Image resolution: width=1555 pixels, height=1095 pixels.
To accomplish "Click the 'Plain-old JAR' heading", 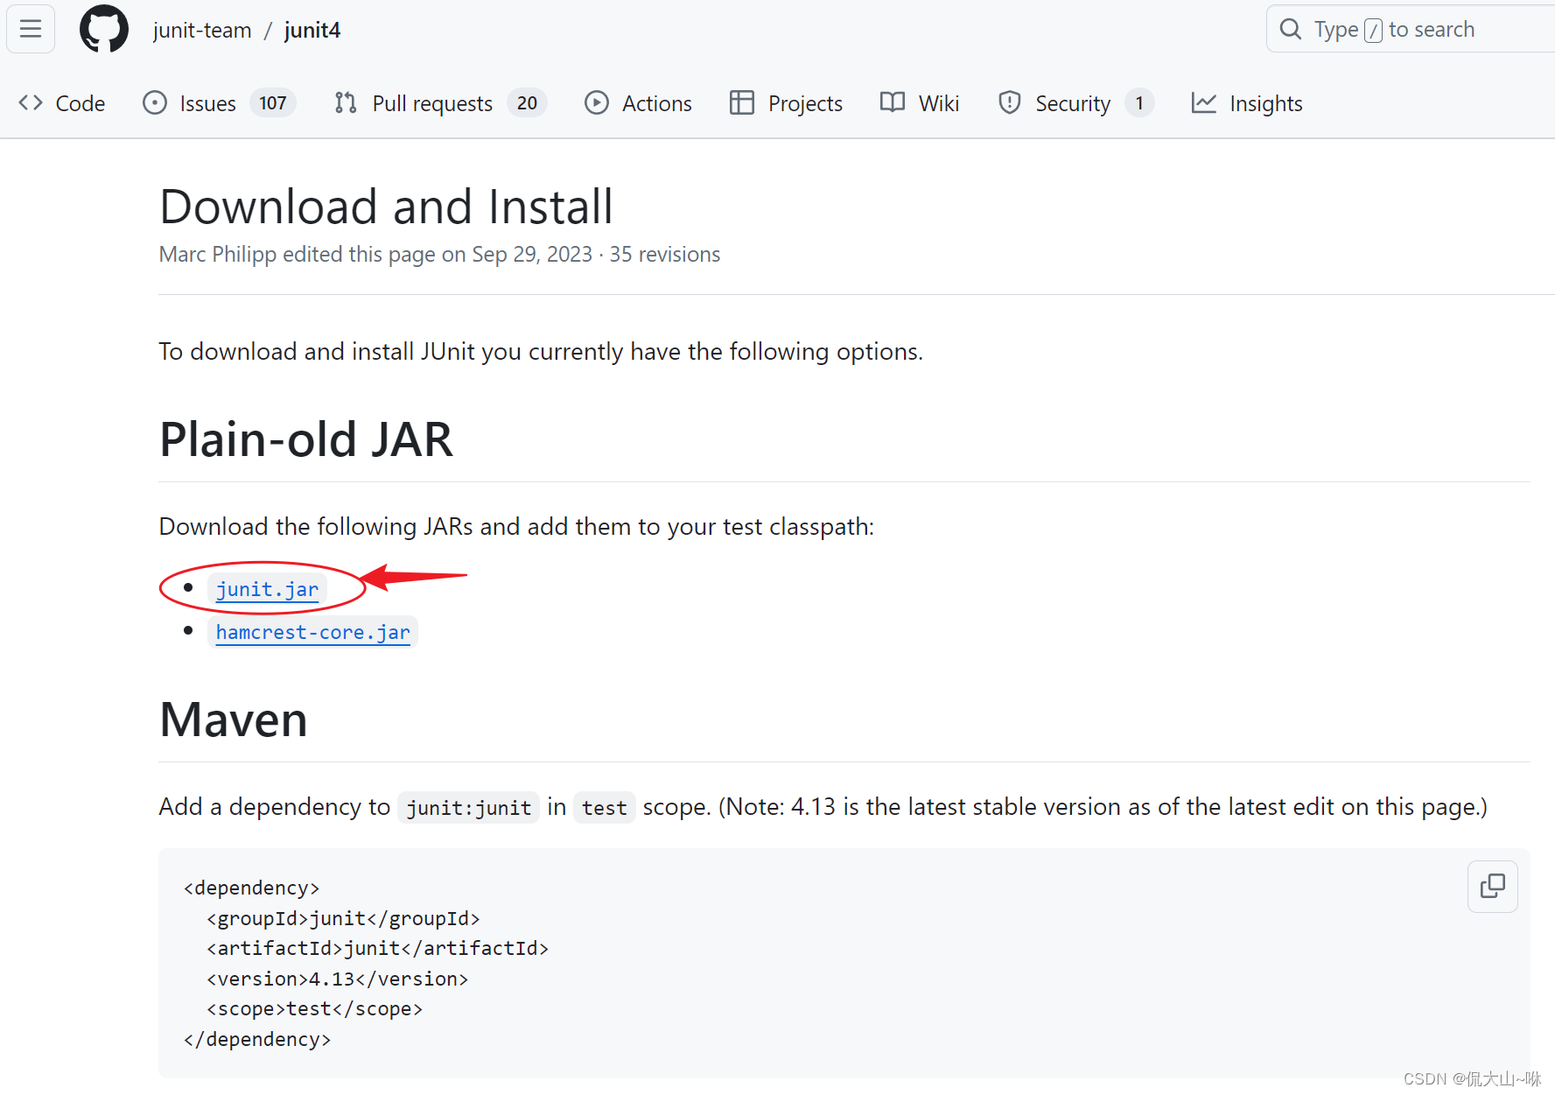I will pos(306,439).
